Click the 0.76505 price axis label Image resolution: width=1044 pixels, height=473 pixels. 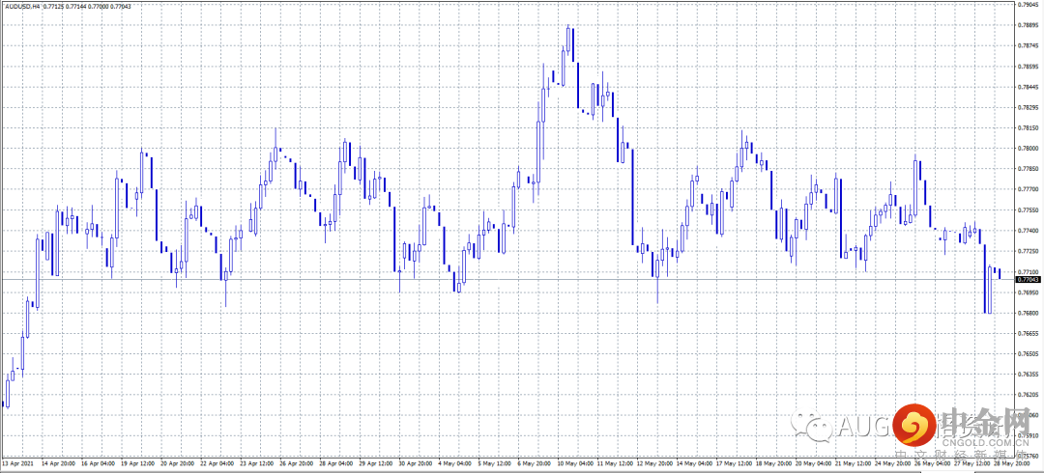(x=1029, y=354)
